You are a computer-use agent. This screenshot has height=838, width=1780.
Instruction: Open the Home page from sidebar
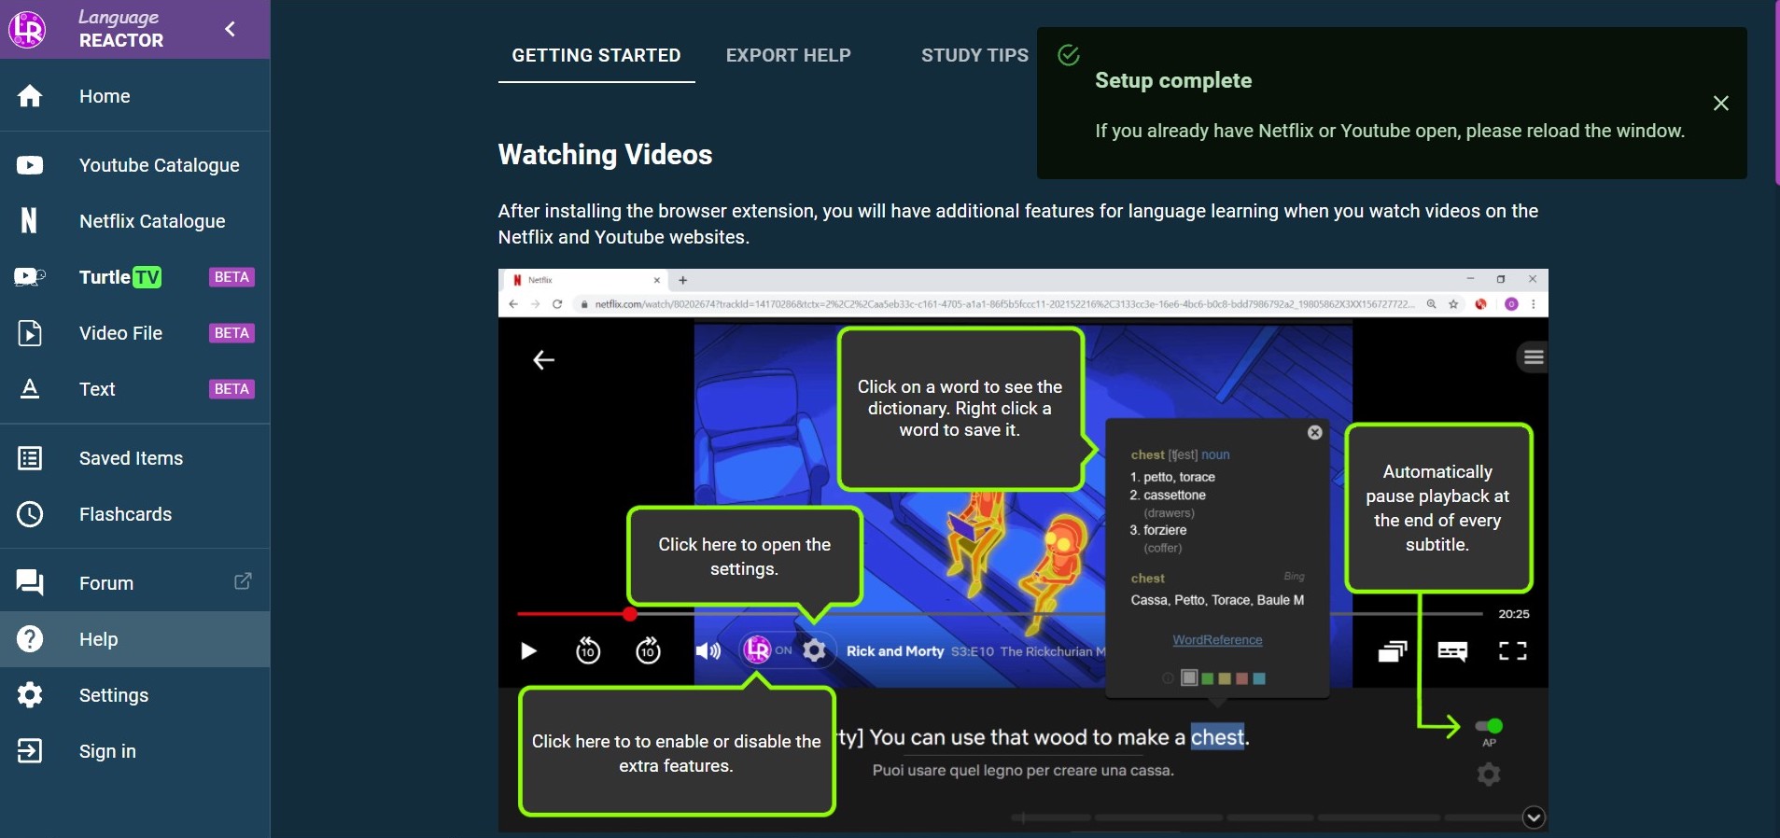[x=105, y=96]
